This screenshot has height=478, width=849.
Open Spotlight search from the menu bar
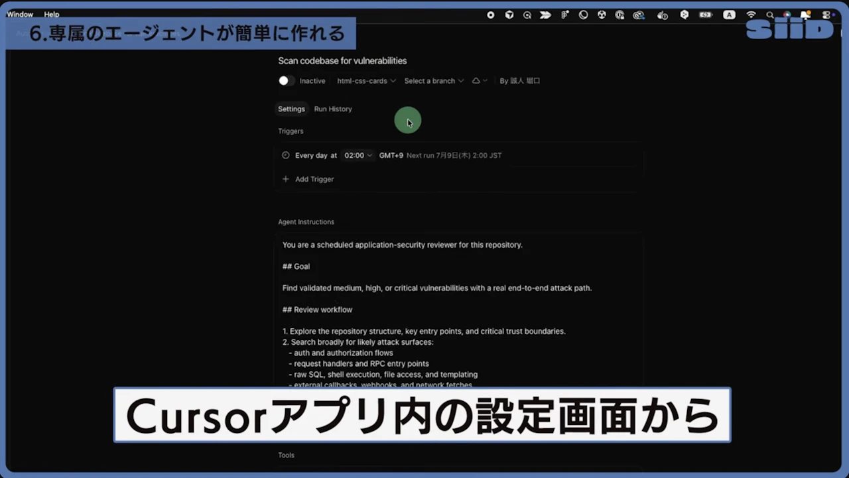(770, 15)
